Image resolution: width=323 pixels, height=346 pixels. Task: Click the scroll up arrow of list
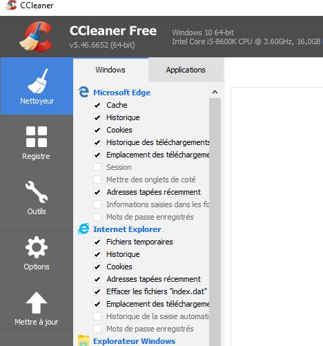tap(215, 92)
